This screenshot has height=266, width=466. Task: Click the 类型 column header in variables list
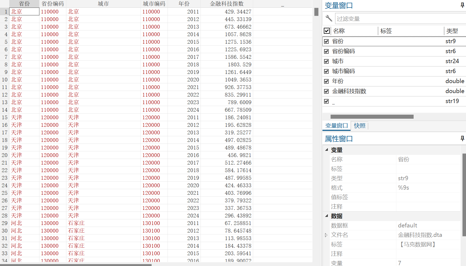[452, 31]
